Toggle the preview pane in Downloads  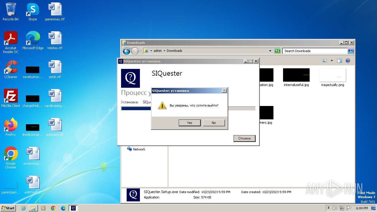coord(340,61)
